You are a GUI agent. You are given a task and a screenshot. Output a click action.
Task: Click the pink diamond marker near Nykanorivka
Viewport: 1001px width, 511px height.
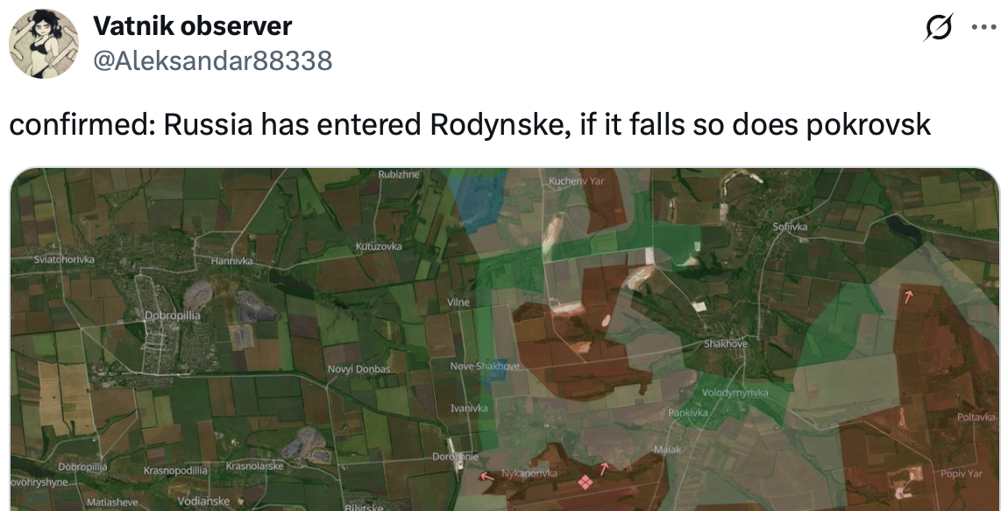tap(585, 480)
